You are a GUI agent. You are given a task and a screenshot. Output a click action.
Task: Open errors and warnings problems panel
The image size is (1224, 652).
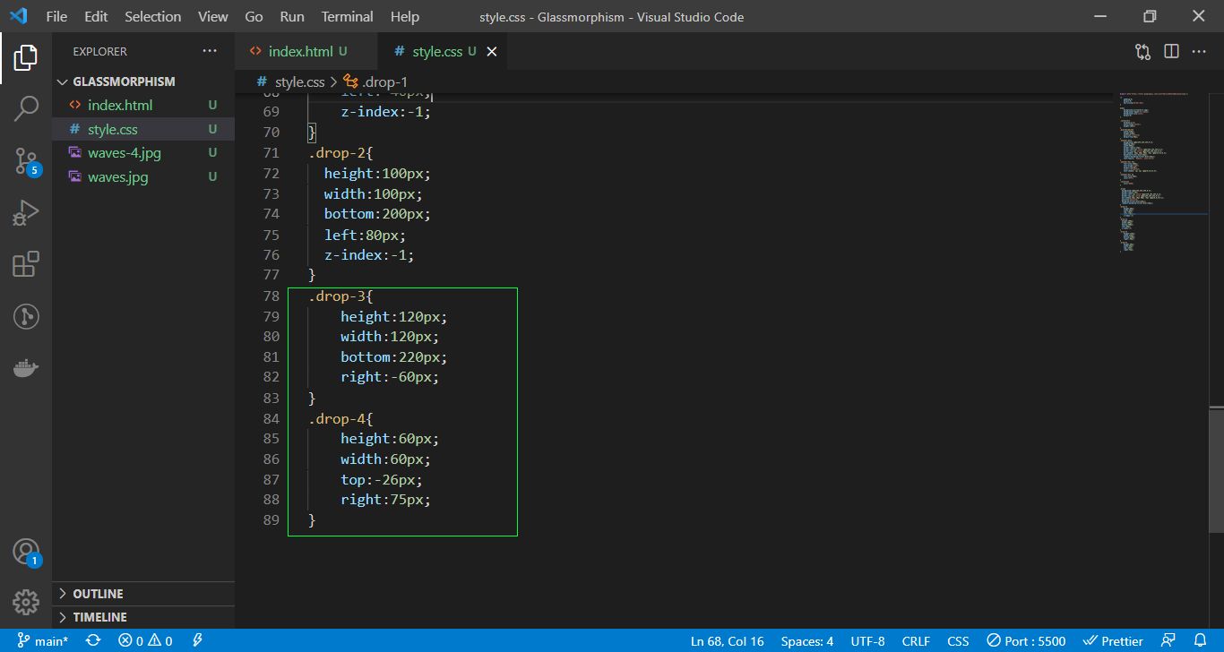[x=145, y=640]
